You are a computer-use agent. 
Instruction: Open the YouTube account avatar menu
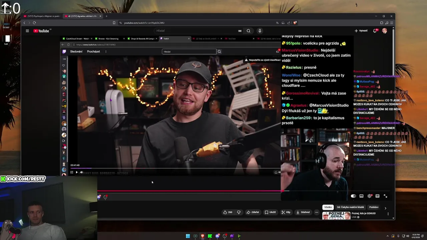(x=385, y=31)
